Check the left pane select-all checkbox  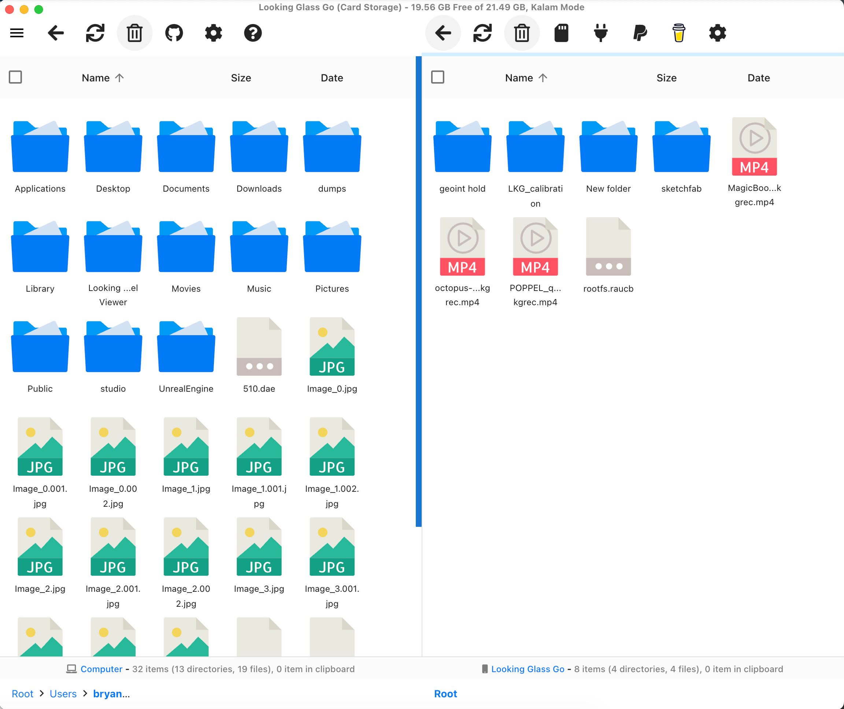pyautogui.click(x=15, y=77)
